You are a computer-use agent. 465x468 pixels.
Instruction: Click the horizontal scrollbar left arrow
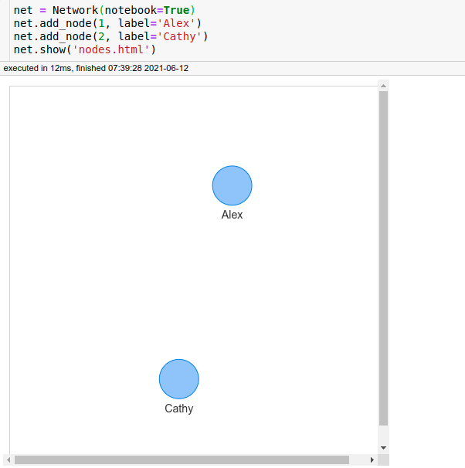8,460
